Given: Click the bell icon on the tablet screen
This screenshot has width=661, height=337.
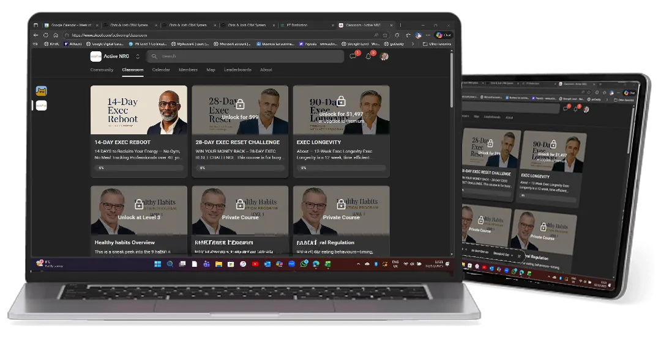Looking at the screenshot, I should 576,109.
